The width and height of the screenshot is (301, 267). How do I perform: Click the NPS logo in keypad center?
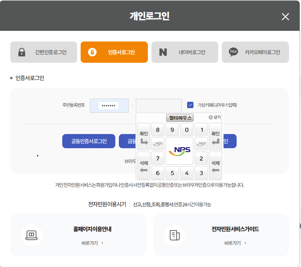coord(179,151)
